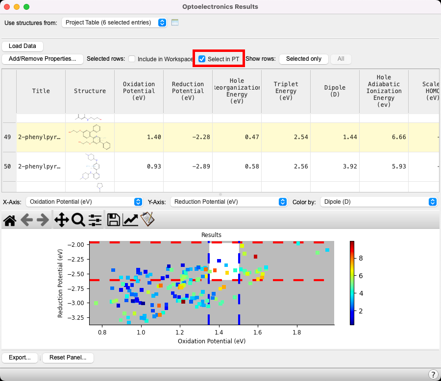Select the Zoom magnifier tool

coord(78,220)
